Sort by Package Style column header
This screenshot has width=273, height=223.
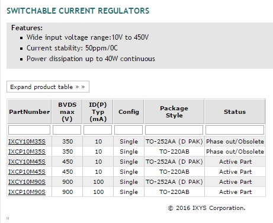click(x=174, y=111)
